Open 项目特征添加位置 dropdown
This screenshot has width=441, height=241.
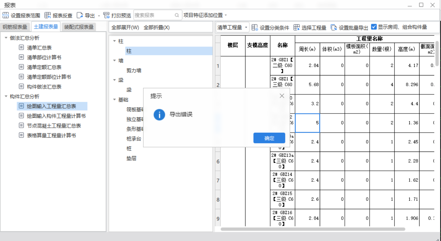point(205,15)
